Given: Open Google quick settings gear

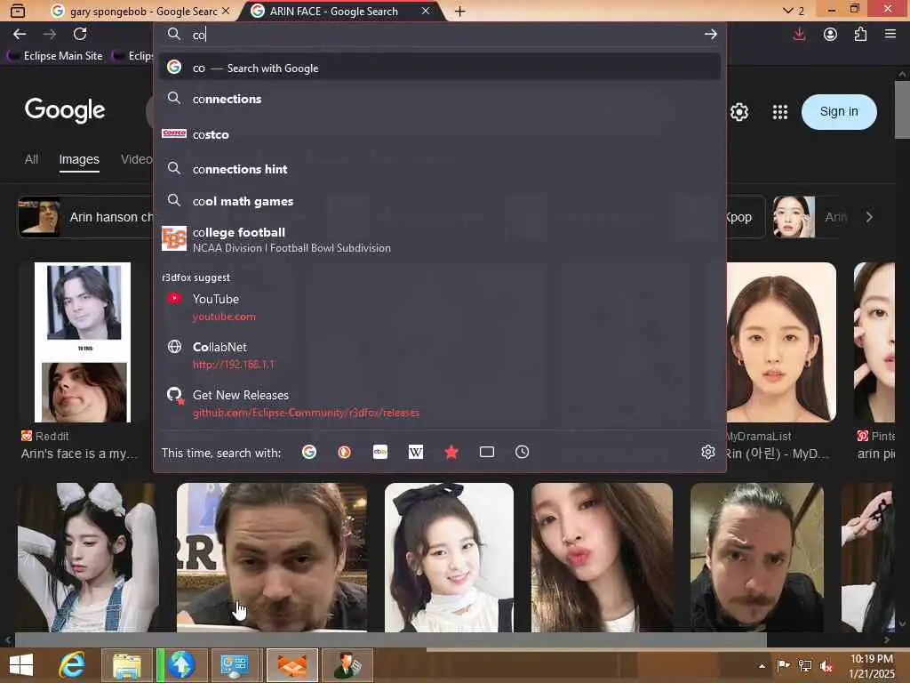Looking at the screenshot, I should (x=738, y=111).
